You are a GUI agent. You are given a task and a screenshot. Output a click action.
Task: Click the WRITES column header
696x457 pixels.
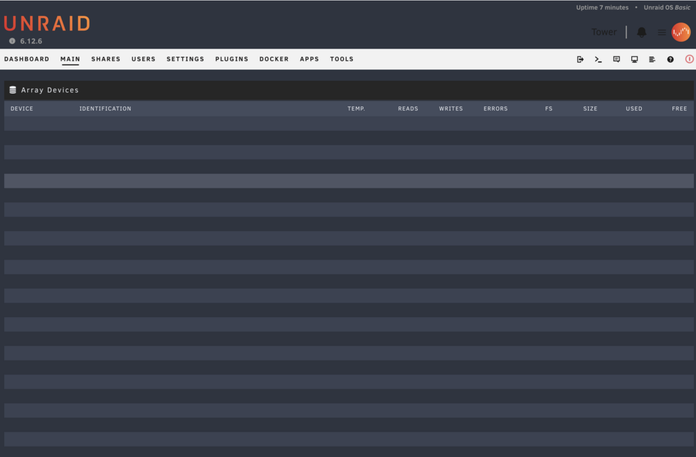click(451, 109)
